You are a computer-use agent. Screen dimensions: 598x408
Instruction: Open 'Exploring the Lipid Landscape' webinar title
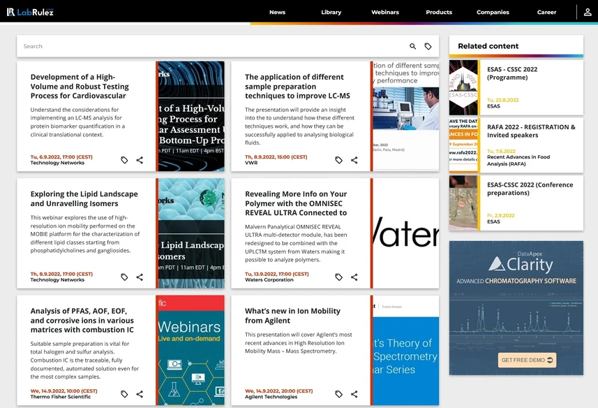[x=84, y=198]
